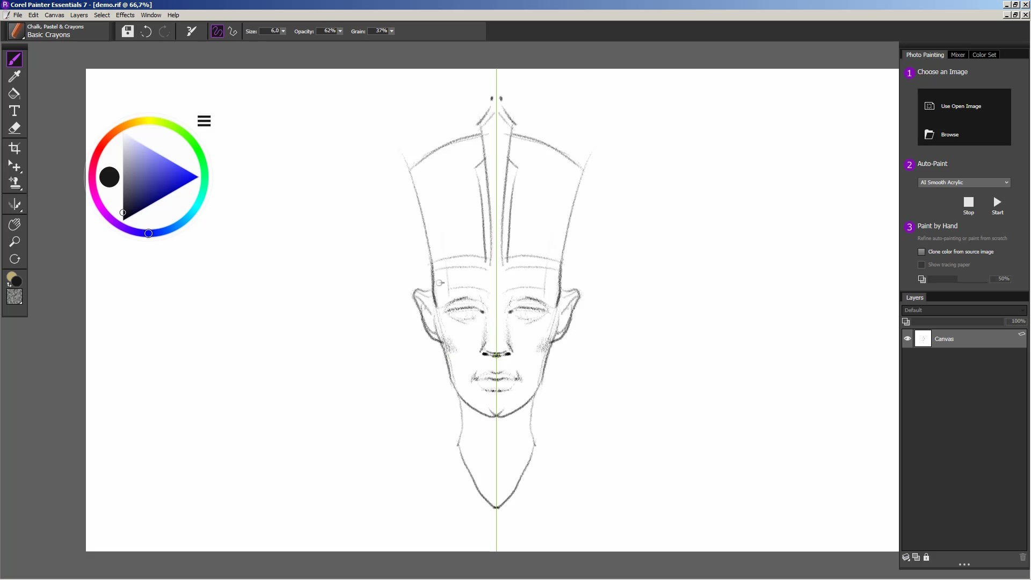Switch to the Mixer tab
1031x580 pixels.
tap(957, 54)
